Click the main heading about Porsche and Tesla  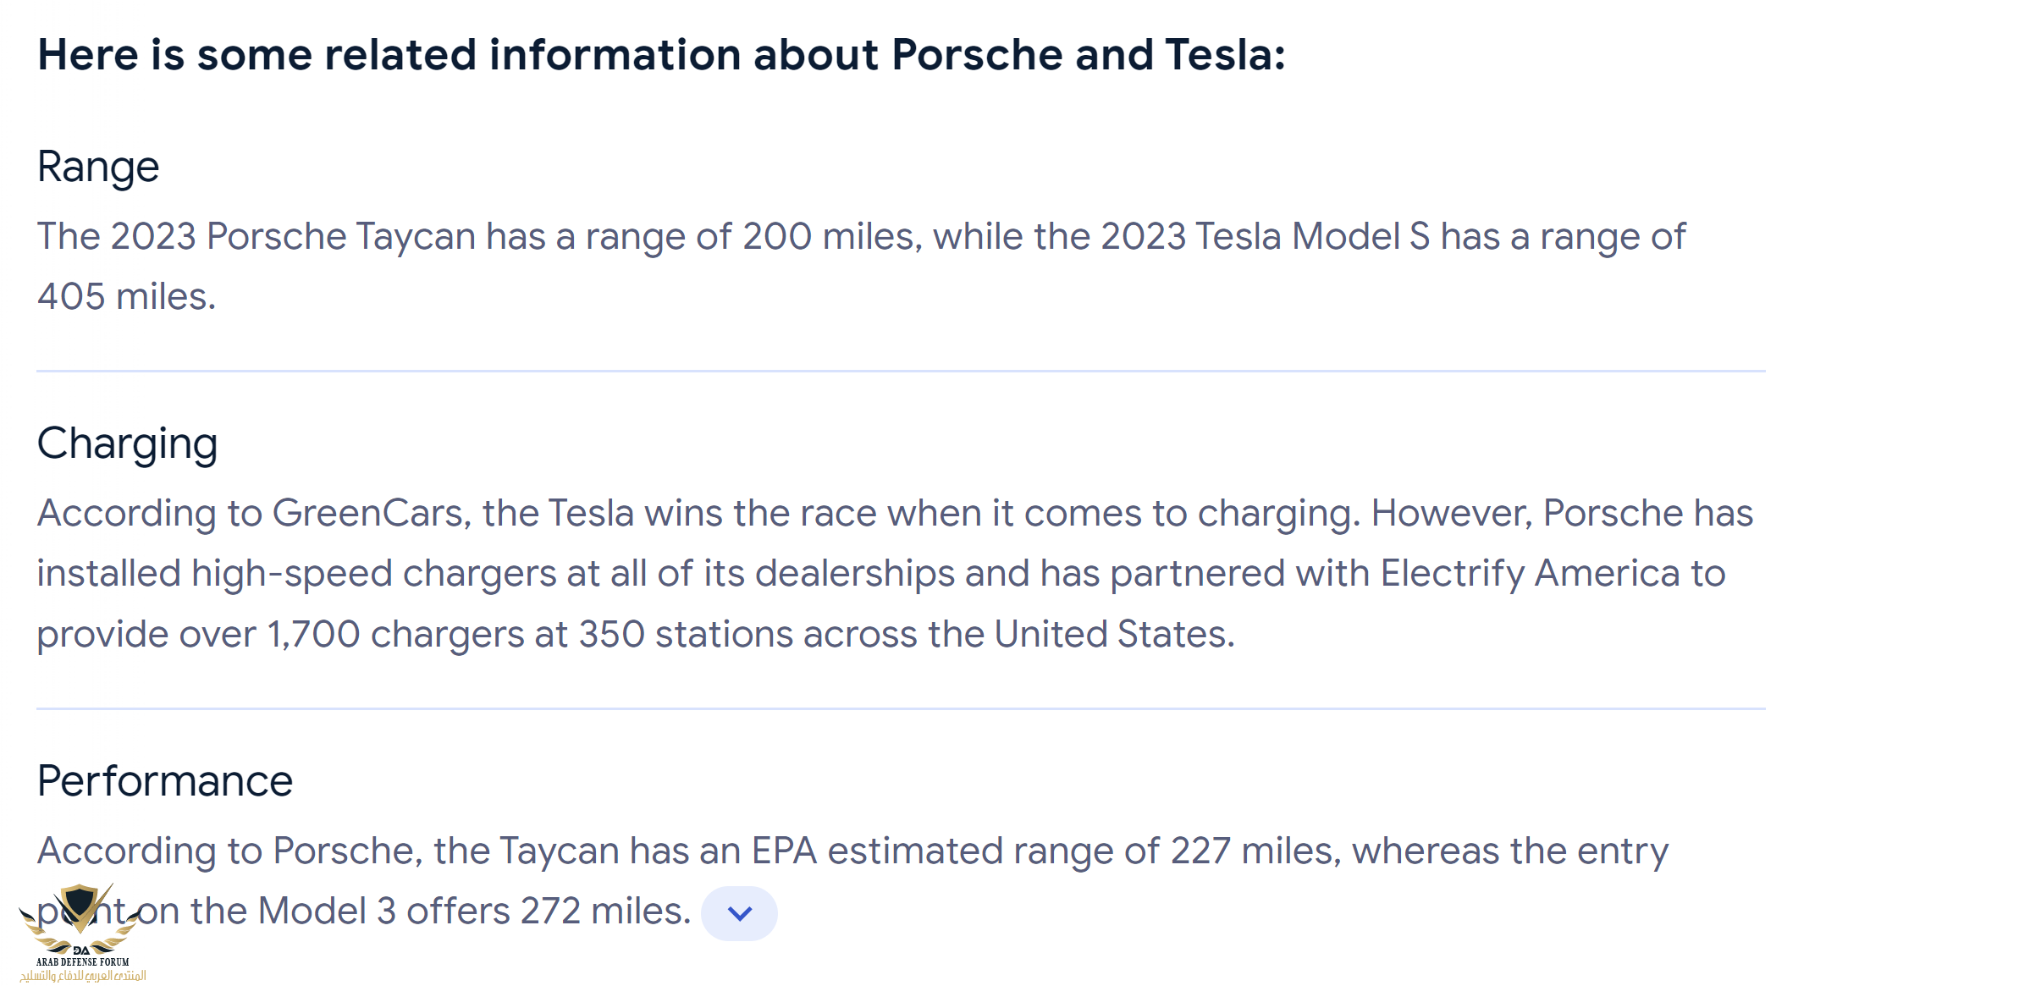pos(661,55)
